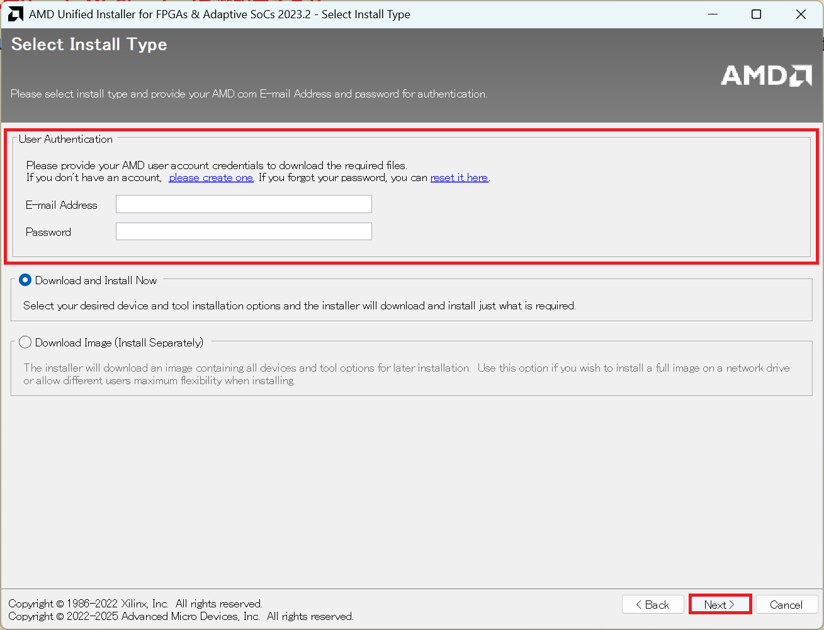The image size is (824, 630).
Task: Click the Xilinx copyright notice text
Action: (135, 604)
